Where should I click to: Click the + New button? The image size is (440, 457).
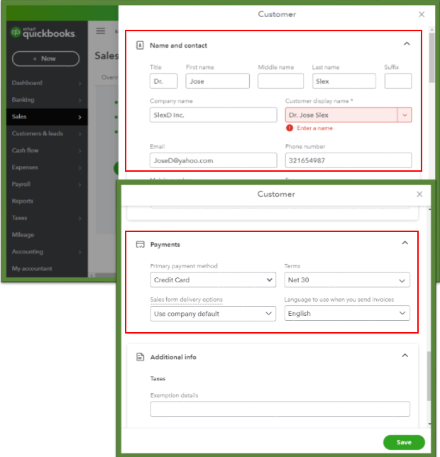45,59
